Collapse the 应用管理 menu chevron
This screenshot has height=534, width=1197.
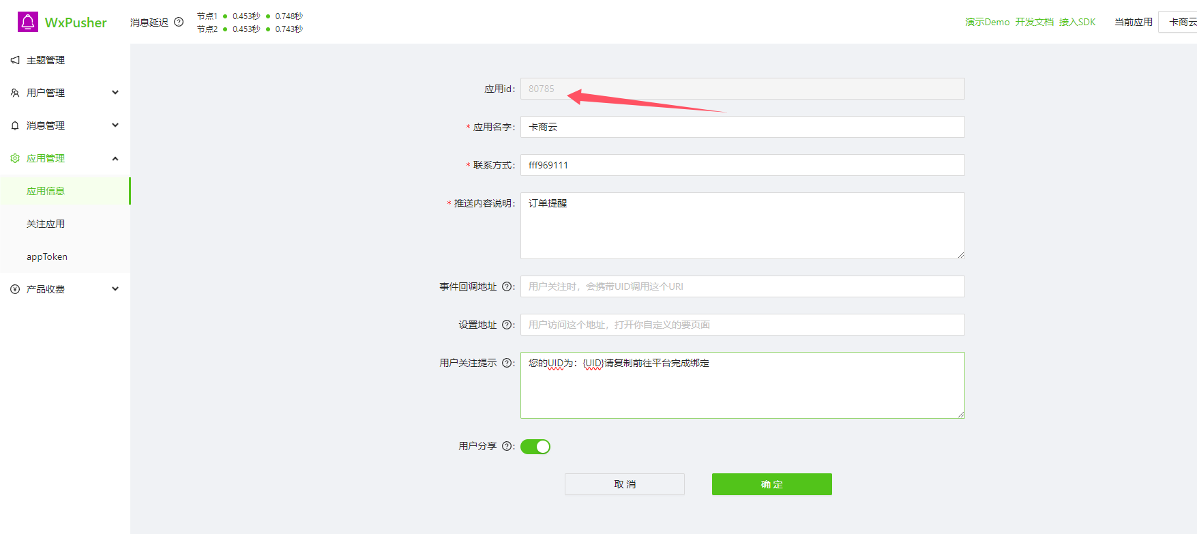coord(115,158)
